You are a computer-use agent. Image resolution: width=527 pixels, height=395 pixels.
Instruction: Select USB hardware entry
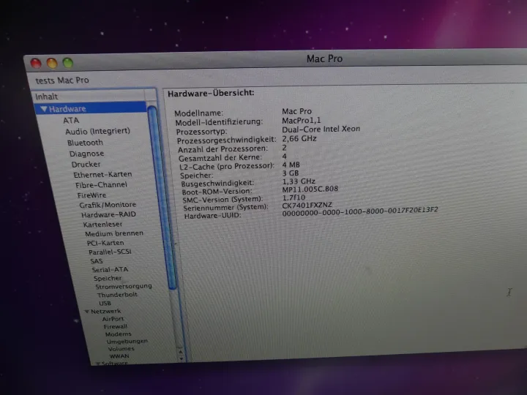pyautogui.click(x=105, y=303)
